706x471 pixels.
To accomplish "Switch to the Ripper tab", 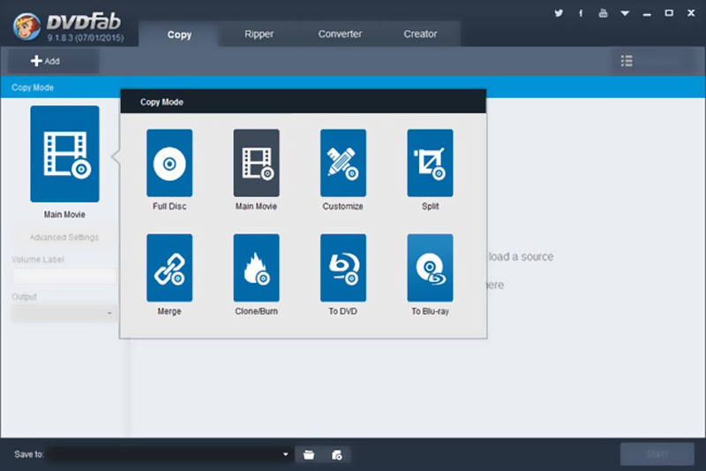I will 259,34.
